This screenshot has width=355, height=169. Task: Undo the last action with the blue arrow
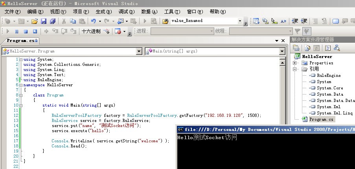coord(93,21)
